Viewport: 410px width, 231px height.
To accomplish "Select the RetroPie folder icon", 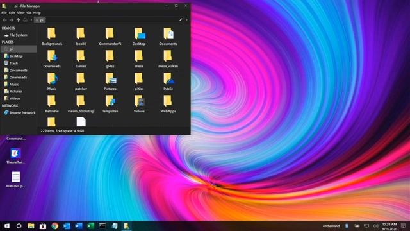I will 51,101.
